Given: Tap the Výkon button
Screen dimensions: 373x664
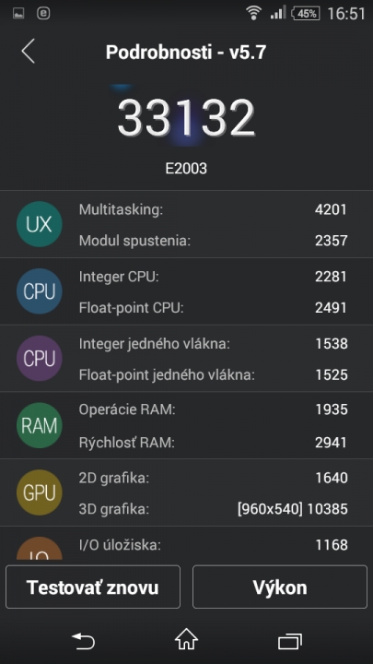Looking at the screenshot, I should [280, 587].
